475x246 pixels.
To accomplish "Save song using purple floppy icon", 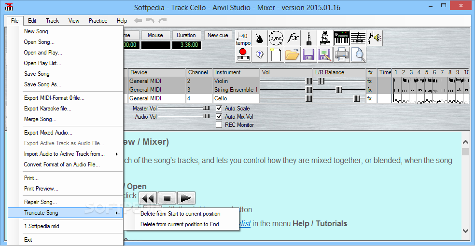I will [x=308, y=55].
